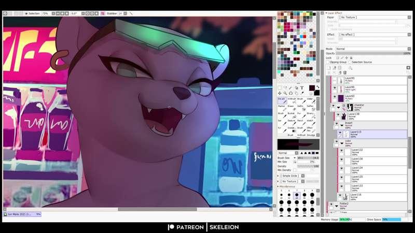
Task: Select the Eyedropper color picker tool
Action: [302, 93]
